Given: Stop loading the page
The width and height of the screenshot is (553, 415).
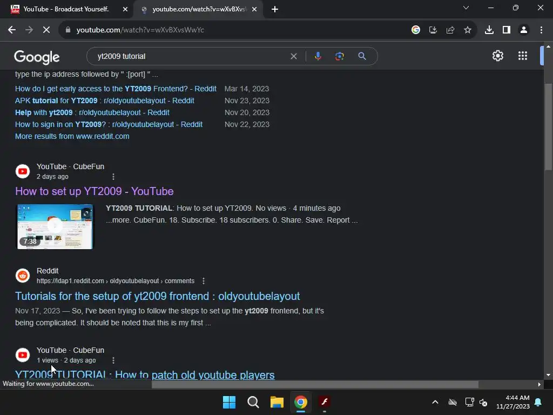Looking at the screenshot, I should click(x=46, y=30).
